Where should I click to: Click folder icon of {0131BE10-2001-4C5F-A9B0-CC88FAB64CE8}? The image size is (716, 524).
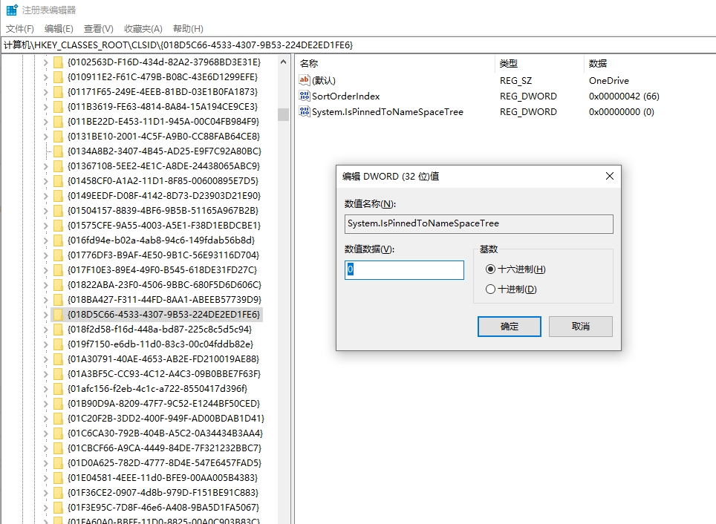pos(59,136)
